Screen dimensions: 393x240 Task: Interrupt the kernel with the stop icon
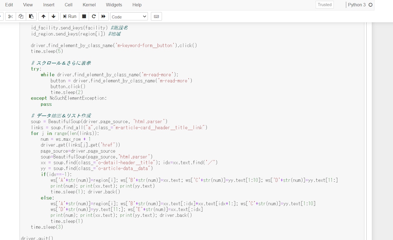tap(84, 16)
